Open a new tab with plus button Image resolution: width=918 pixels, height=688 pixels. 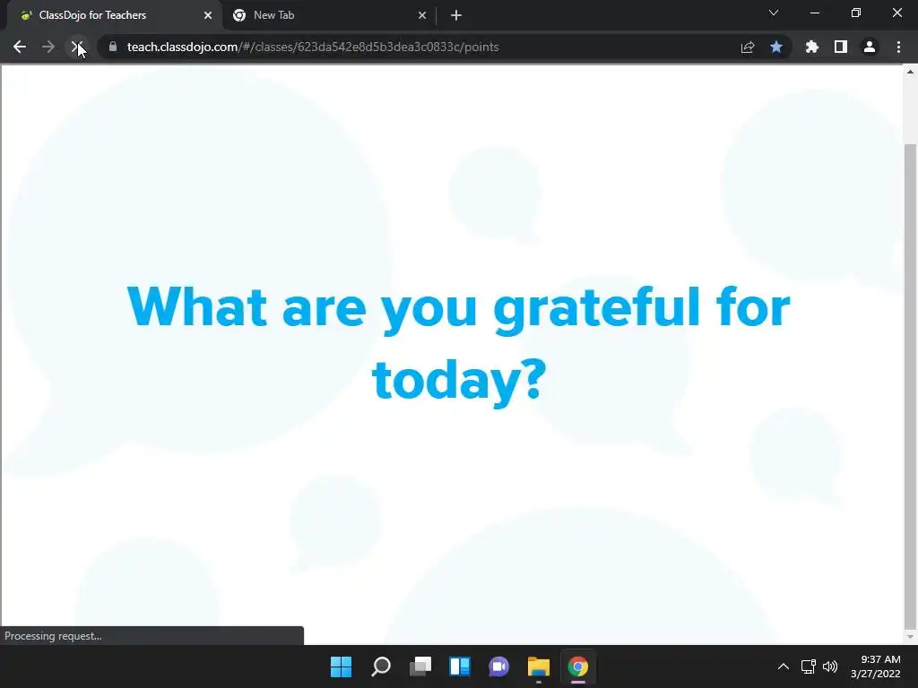click(x=456, y=15)
